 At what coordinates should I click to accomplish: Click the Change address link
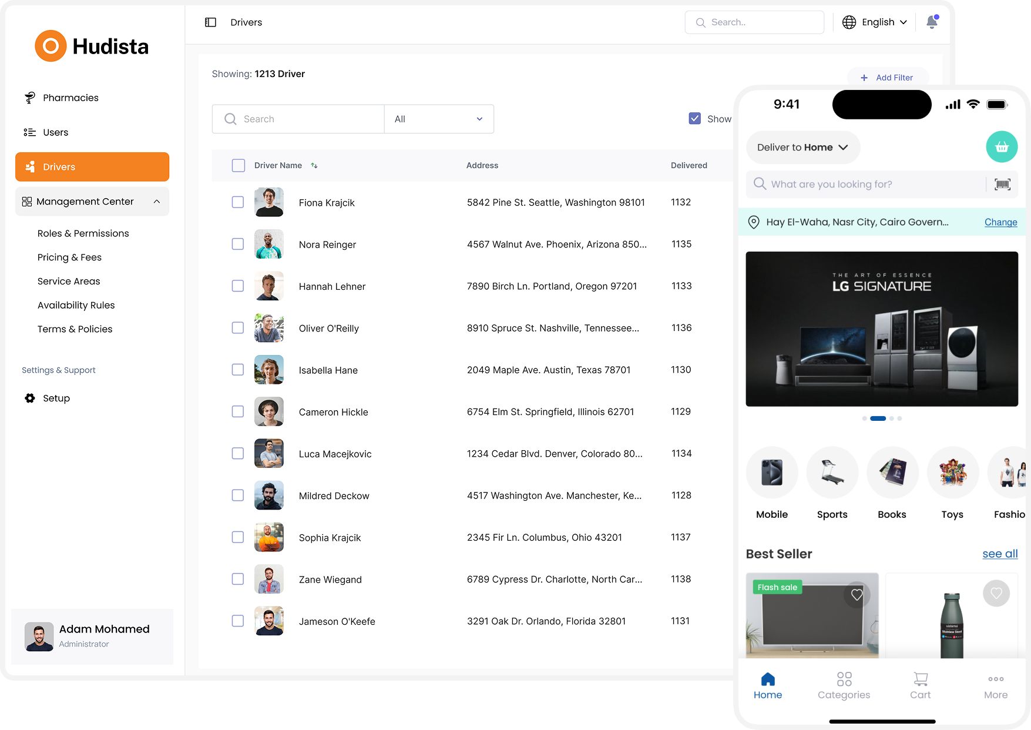(1000, 222)
